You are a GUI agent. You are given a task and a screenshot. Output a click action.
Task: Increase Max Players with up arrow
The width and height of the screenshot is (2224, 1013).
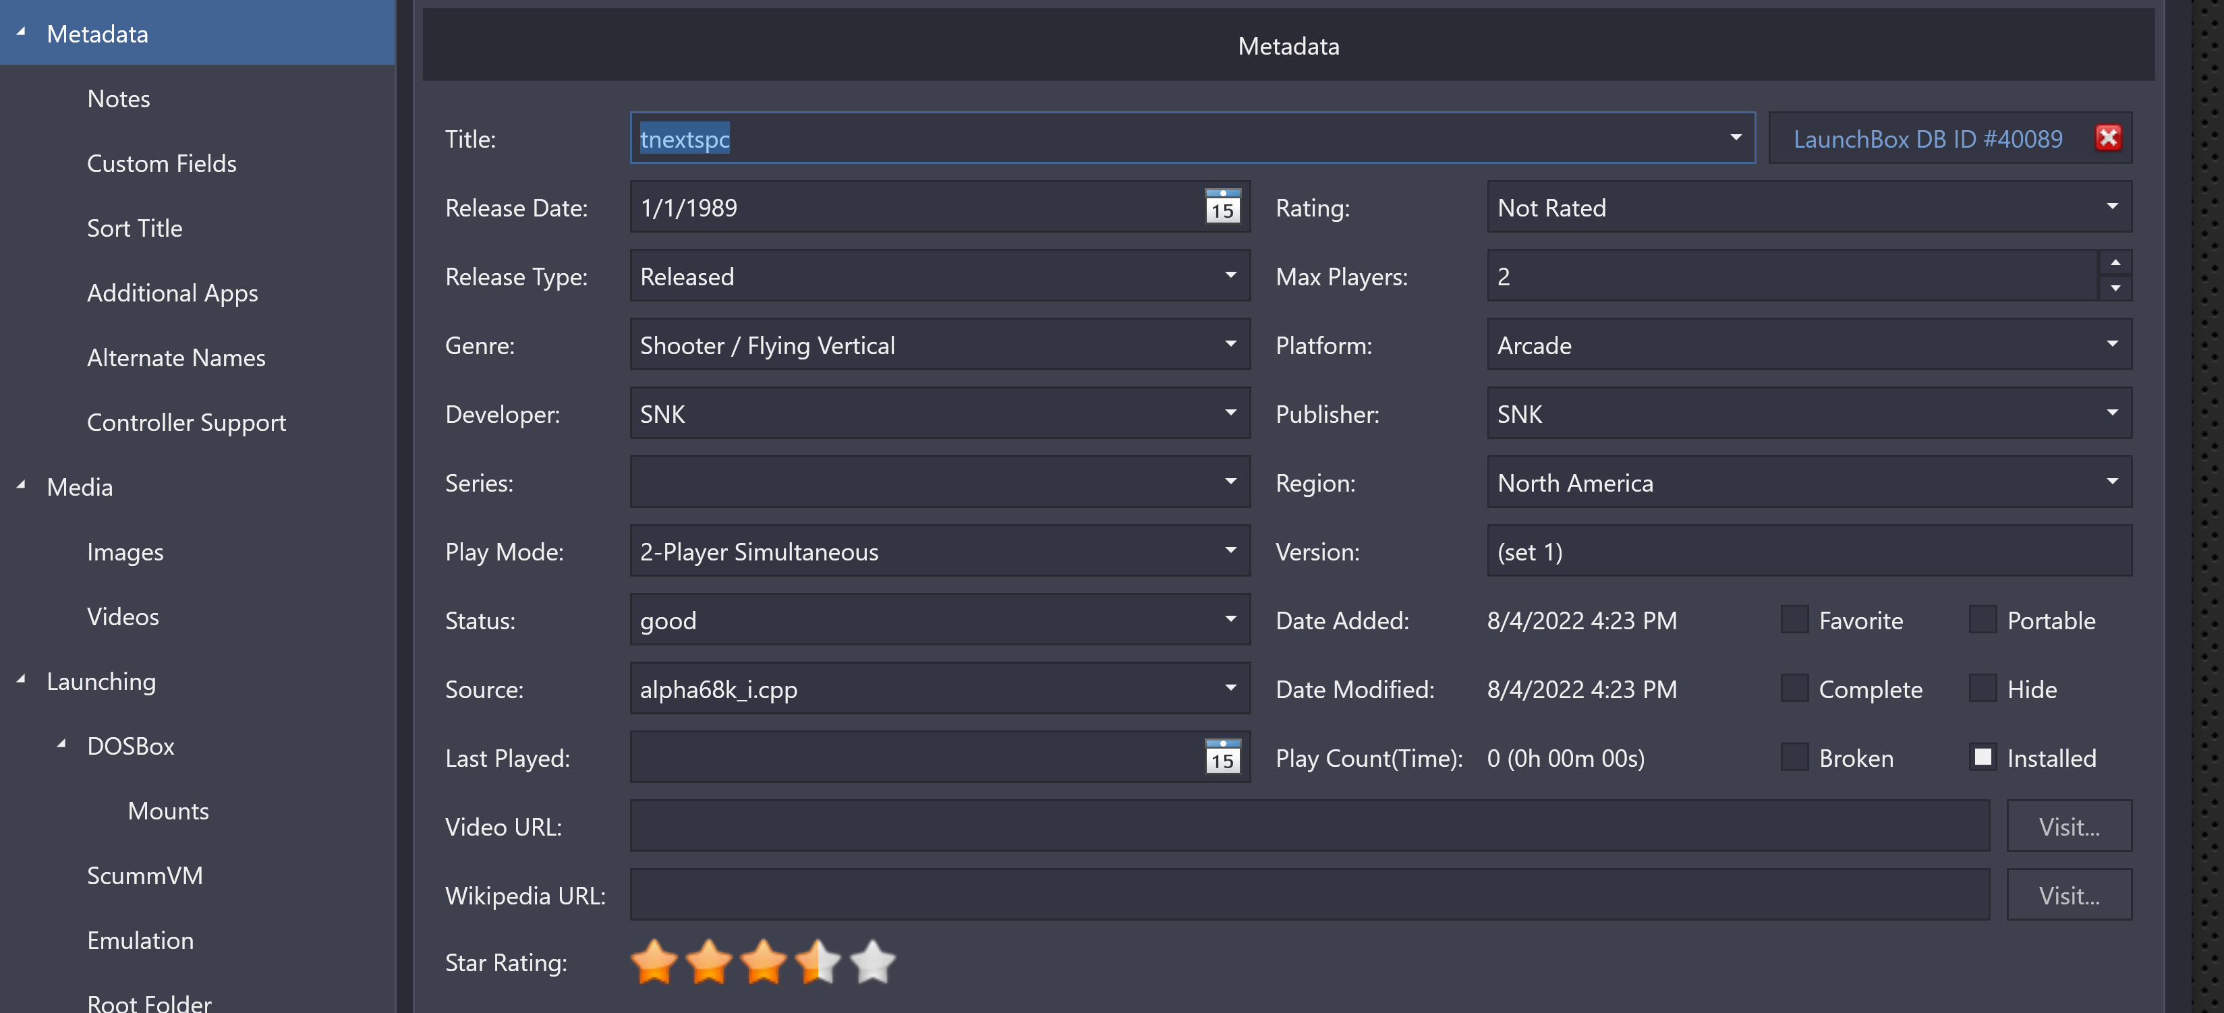pyautogui.click(x=2114, y=262)
